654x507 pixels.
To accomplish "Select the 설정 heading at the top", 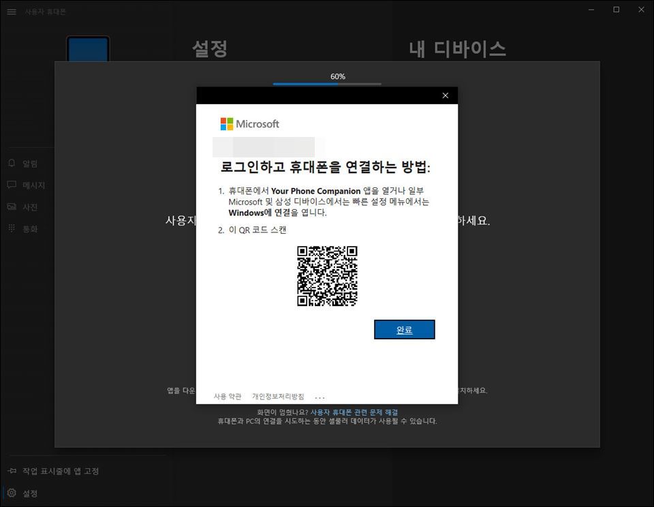I will pyautogui.click(x=210, y=49).
